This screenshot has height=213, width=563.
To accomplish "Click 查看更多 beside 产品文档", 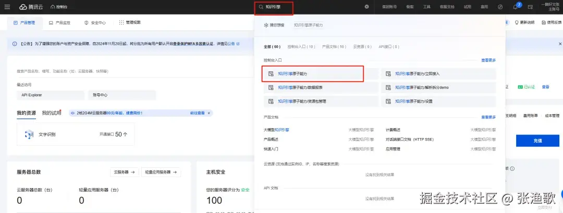I will 488,117.
